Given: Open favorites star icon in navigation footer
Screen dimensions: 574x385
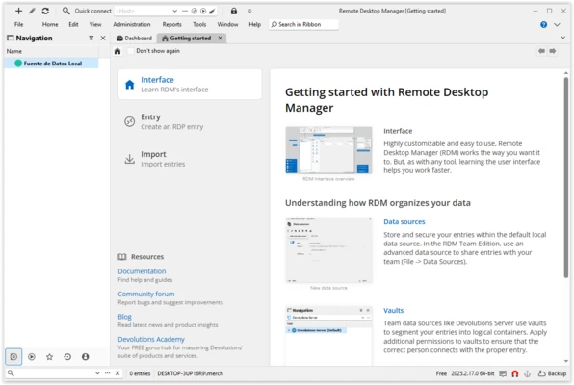Looking at the screenshot, I should pyautogui.click(x=49, y=356).
